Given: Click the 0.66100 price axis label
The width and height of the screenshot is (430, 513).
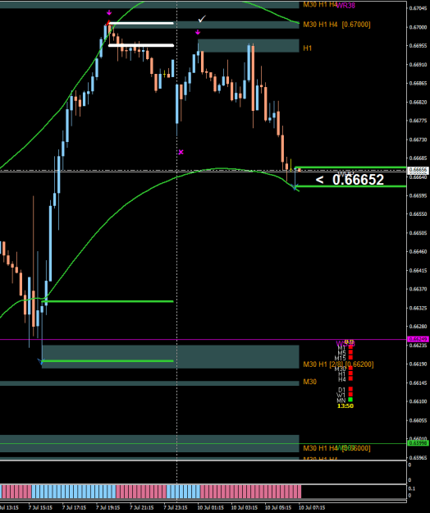Looking at the screenshot, I should point(419,401).
